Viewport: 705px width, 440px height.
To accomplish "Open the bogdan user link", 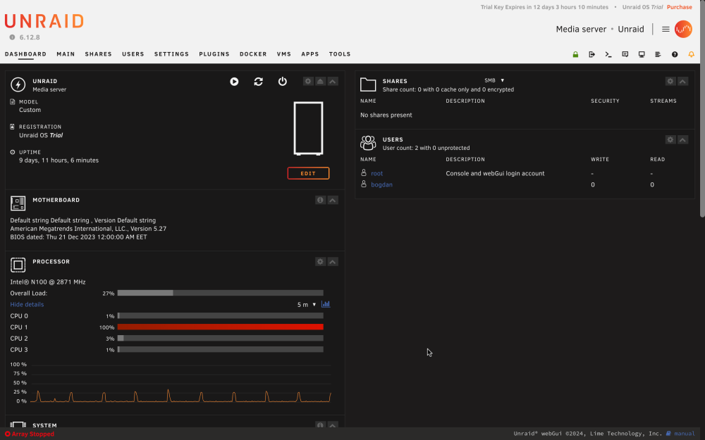I will [x=381, y=184].
